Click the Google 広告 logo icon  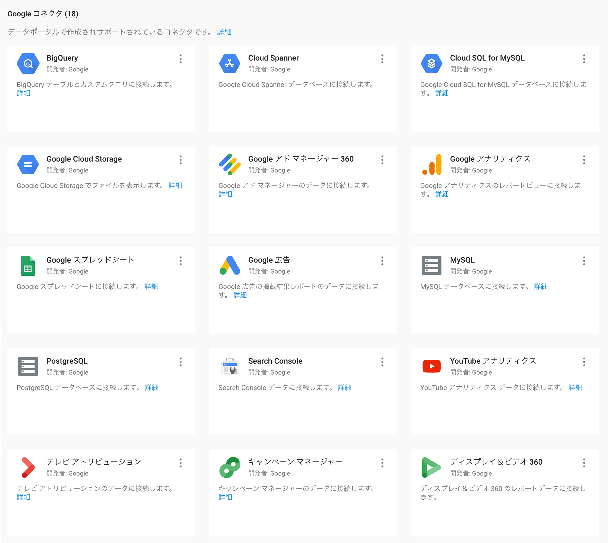[x=230, y=265]
